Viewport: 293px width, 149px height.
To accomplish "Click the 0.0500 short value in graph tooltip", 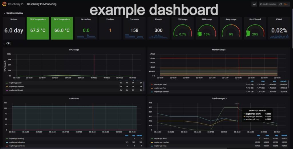I will tap(268, 114).
